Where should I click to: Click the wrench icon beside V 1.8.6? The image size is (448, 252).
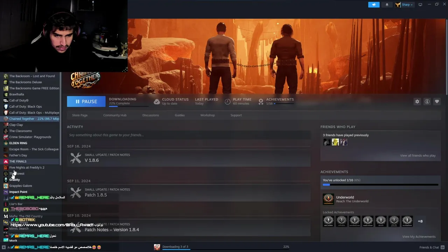[x=75, y=158]
